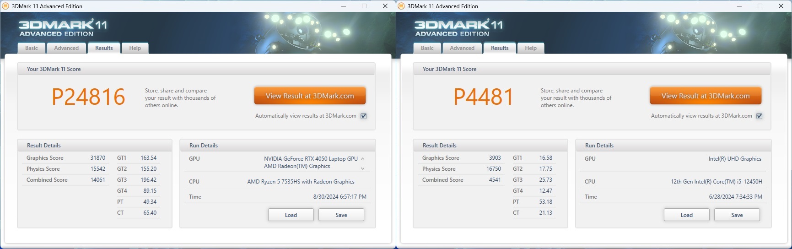Click CT value 65.40
This screenshot has width=792, height=249.
pos(150,213)
